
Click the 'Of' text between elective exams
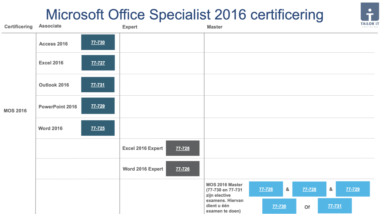tap(307, 207)
